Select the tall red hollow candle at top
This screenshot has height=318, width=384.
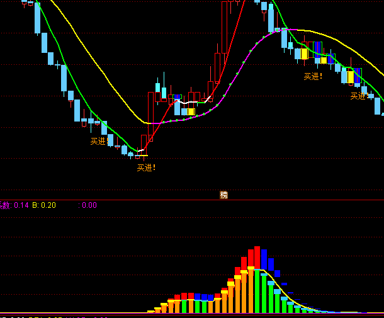(225, 25)
